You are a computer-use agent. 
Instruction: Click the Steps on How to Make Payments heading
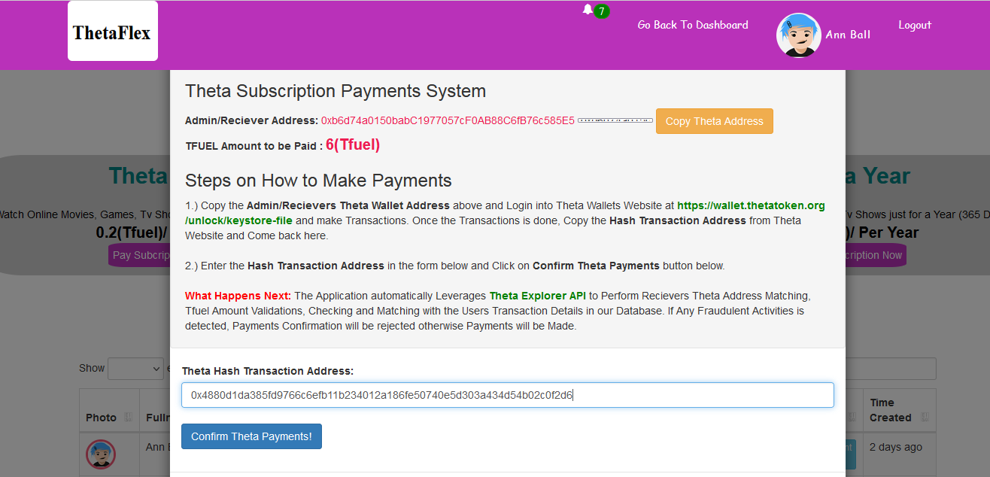click(x=318, y=181)
